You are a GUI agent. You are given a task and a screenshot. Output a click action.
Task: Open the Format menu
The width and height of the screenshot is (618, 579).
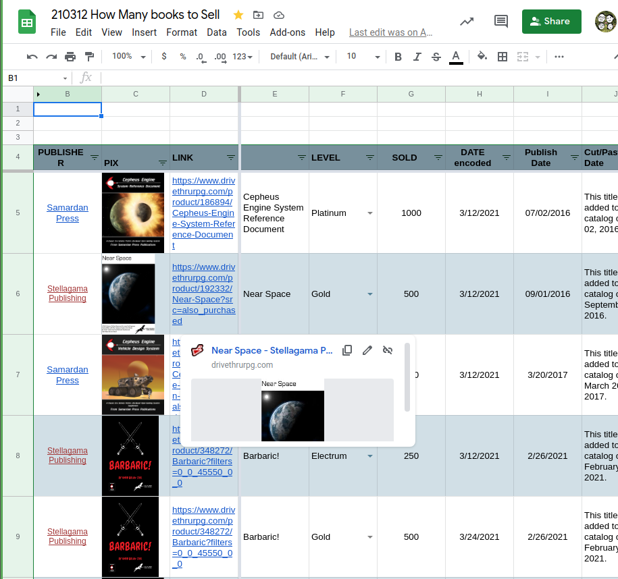pyautogui.click(x=182, y=32)
